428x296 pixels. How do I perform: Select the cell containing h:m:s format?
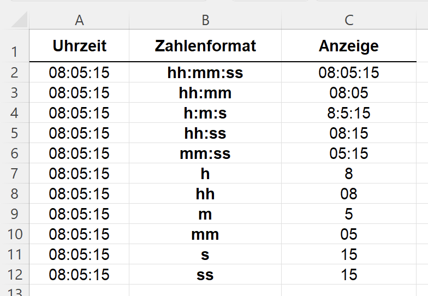click(x=205, y=113)
